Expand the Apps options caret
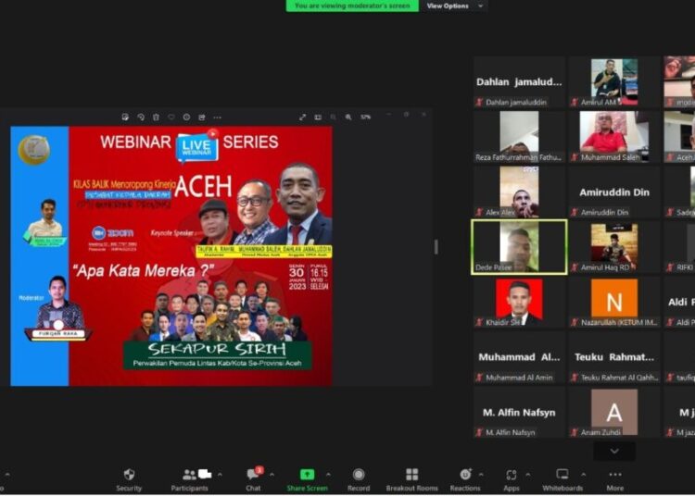Screen dimensions: 695x496 click(528, 475)
